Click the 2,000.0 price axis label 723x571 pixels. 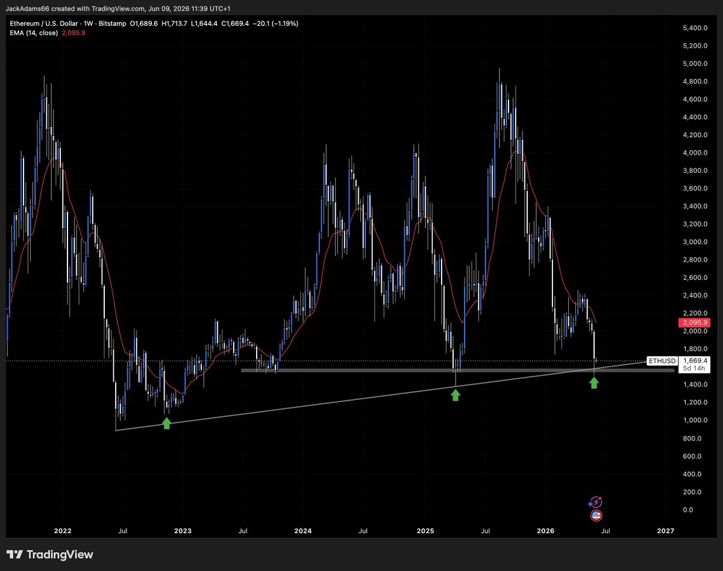tap(695, 331)
